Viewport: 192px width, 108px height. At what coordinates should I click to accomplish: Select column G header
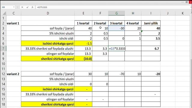tap(116, 13)
